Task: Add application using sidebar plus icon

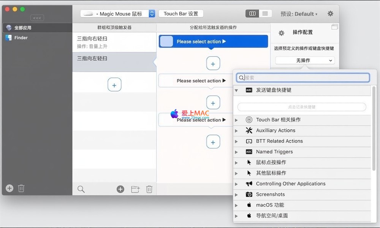Action: point(9,188)
